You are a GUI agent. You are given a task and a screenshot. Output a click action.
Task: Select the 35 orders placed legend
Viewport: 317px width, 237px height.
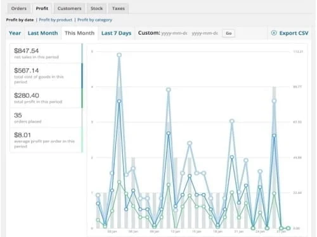pyautogui.click(x=46, y=118)
